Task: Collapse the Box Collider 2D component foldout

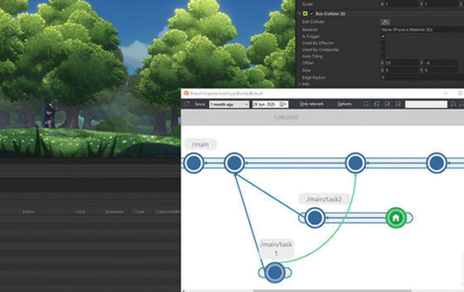Action: click(x=300, y=14)
